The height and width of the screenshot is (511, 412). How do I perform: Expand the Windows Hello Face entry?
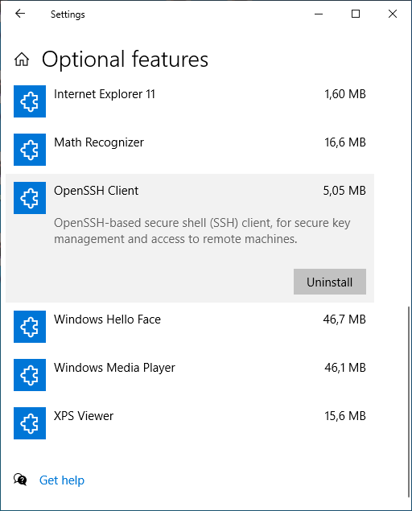click(x=190, y=327)
